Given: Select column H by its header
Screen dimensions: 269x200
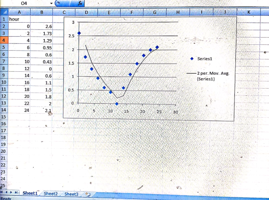Looking at the screenshot, I should [178, 13].
